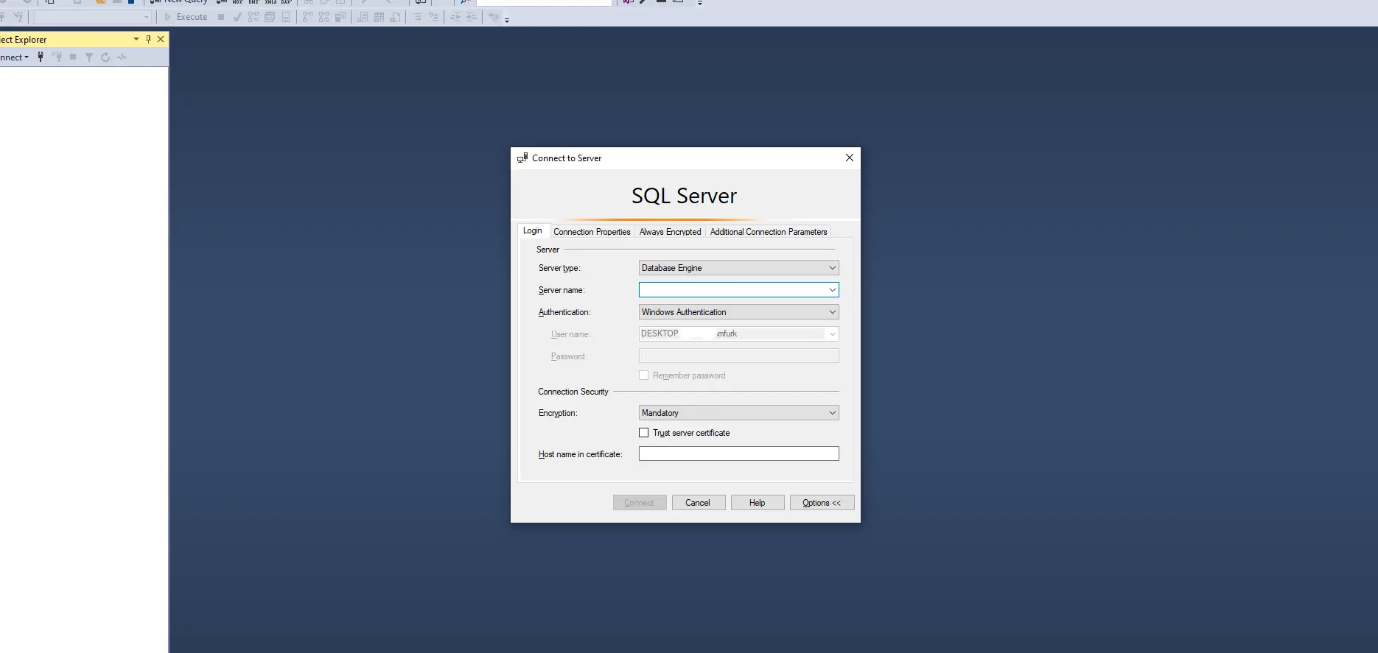Switch to the Connection Properties tab
Image resolution: width=1378 pixels, height=653 pixels.
[x=592, y=232]
